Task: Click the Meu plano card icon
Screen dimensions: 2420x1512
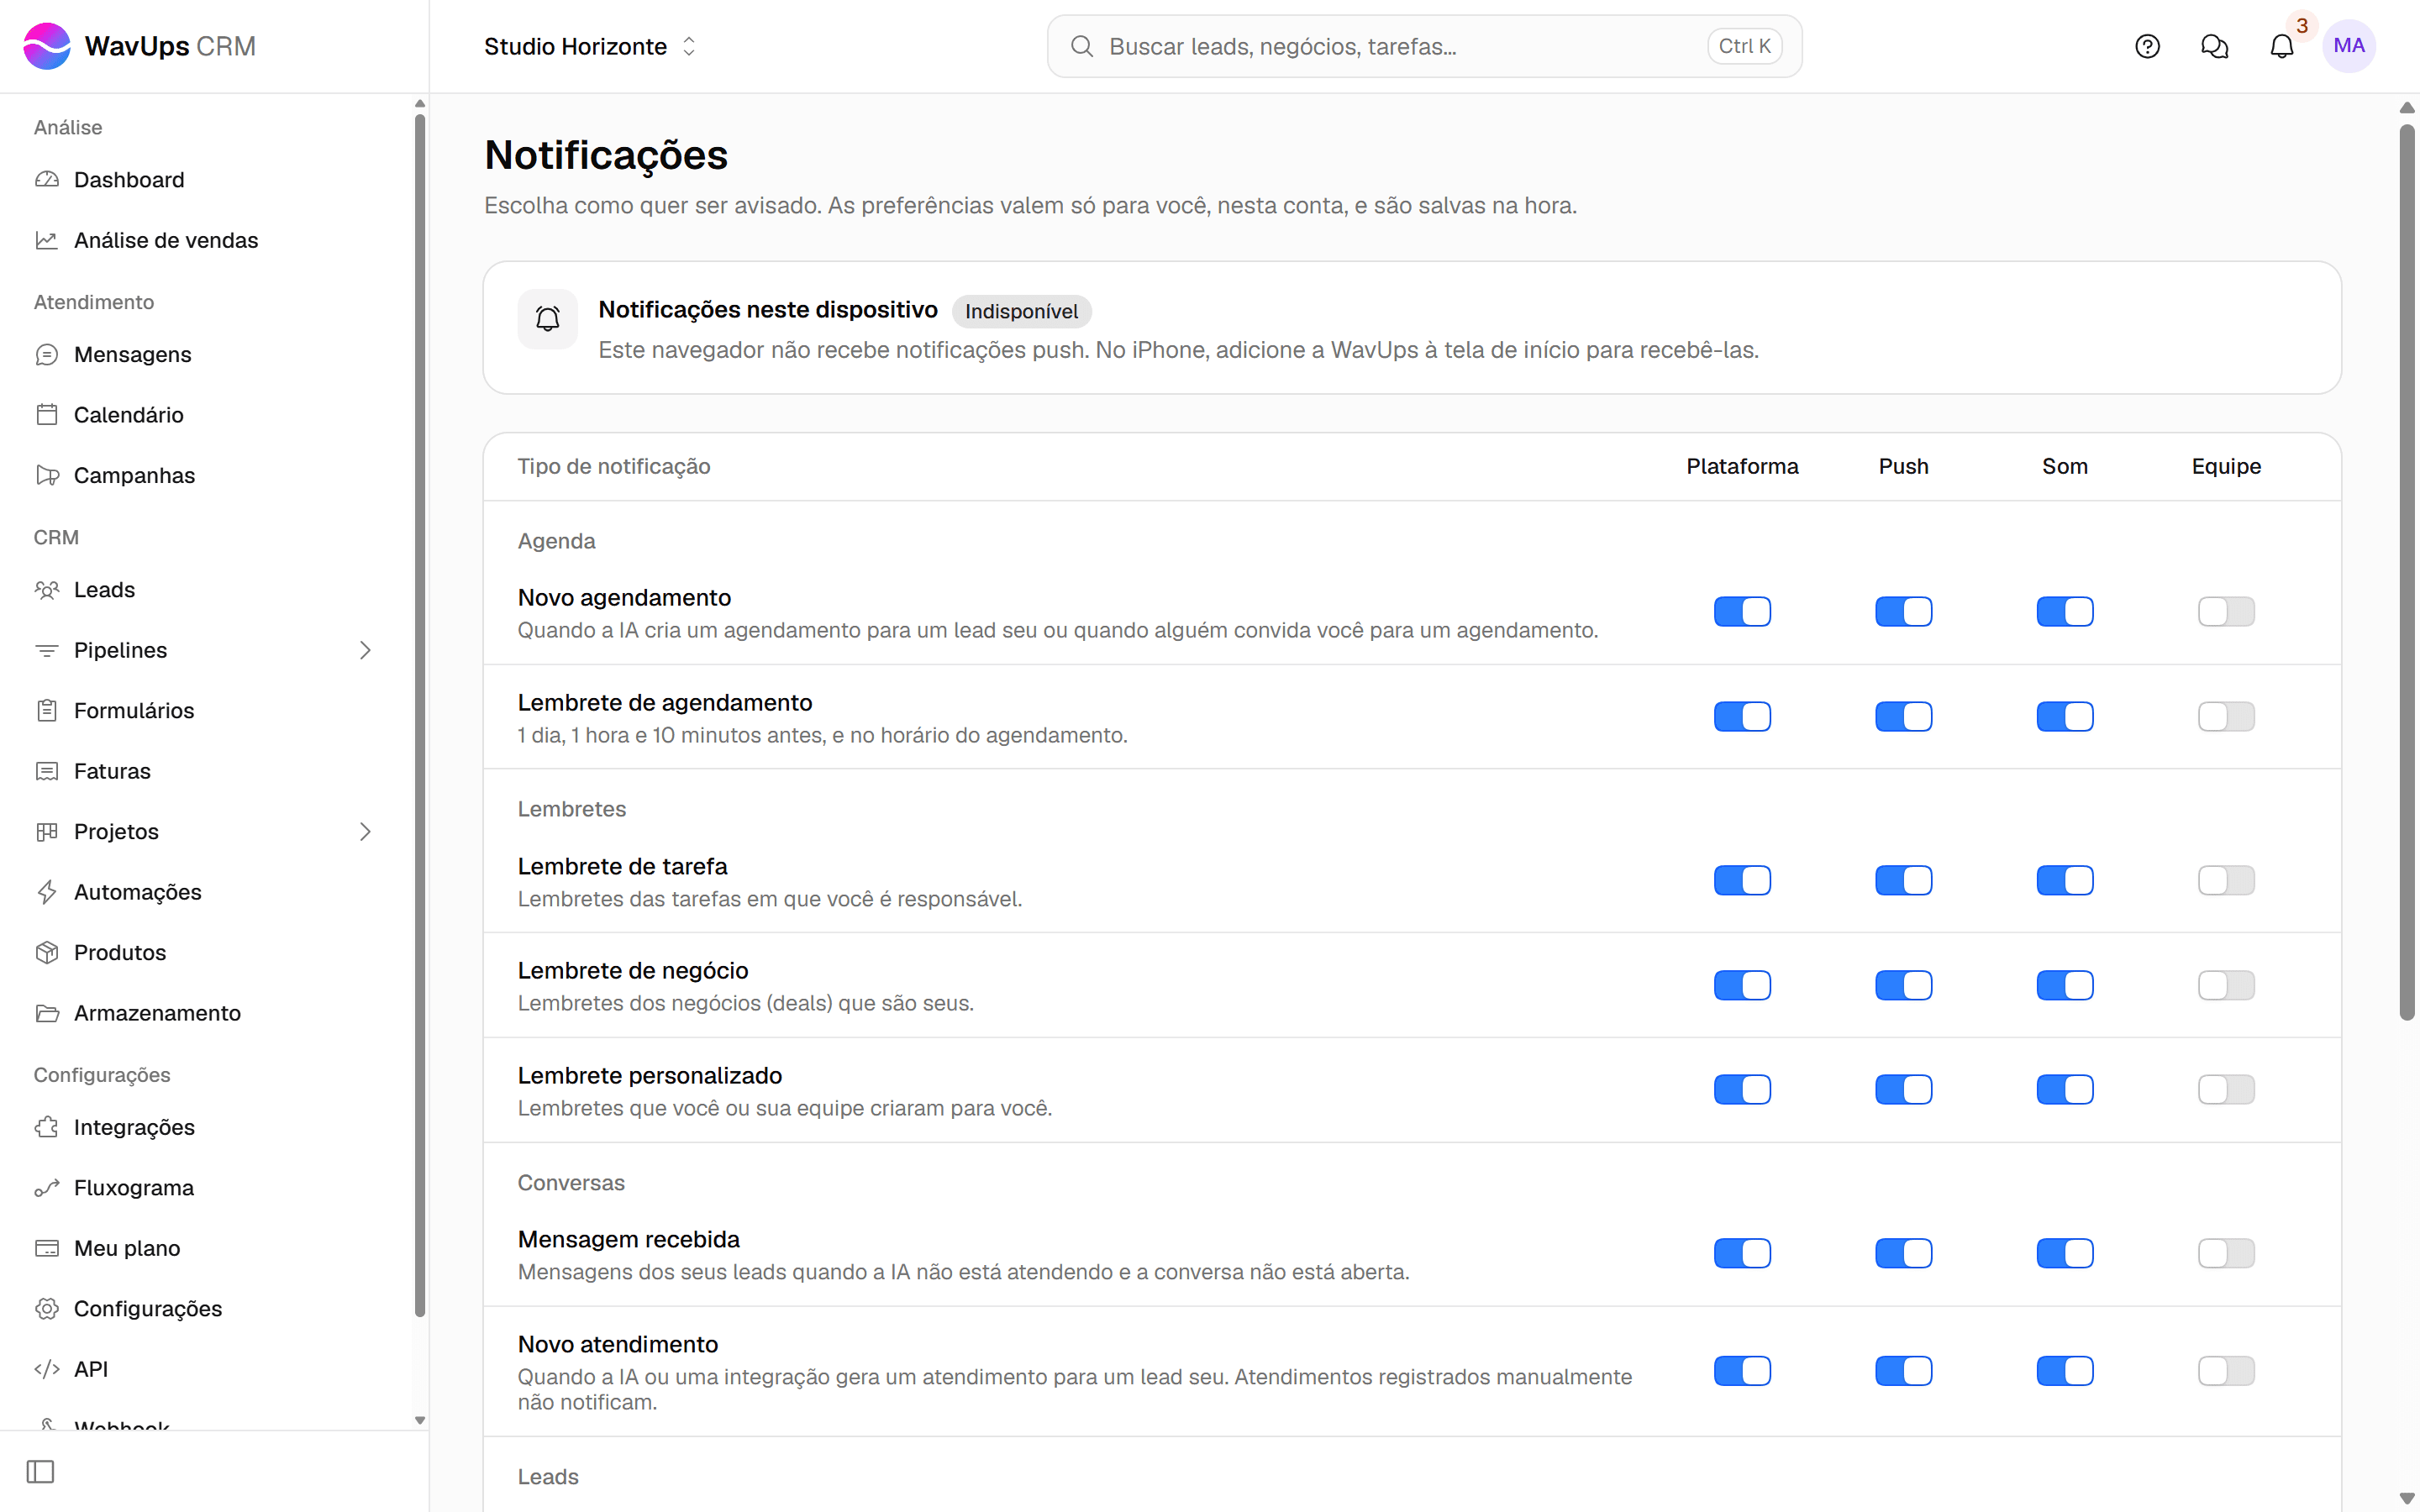Action: 47,1249
